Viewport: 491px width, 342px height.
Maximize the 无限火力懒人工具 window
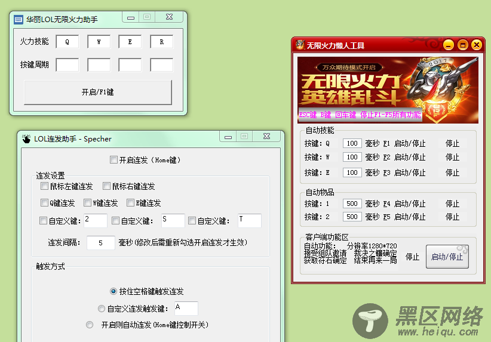tap(462, 45)
